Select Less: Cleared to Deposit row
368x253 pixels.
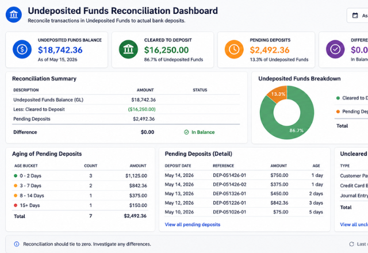point(126,109)
